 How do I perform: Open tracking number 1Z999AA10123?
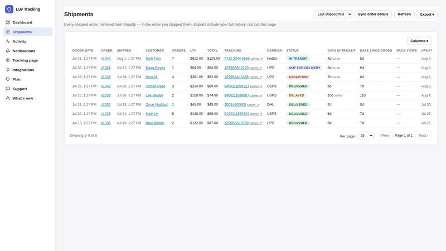point(236,67)
